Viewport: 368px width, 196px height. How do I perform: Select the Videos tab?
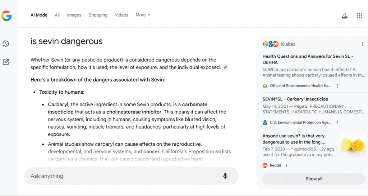(x=121, y=15)
